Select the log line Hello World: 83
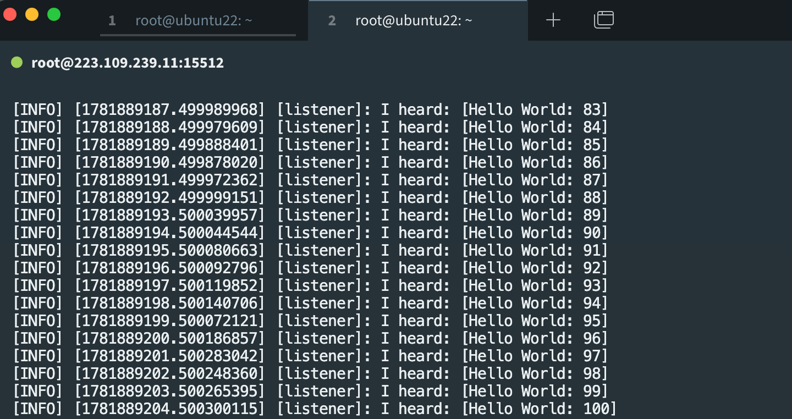 click(x=310, y=109)
